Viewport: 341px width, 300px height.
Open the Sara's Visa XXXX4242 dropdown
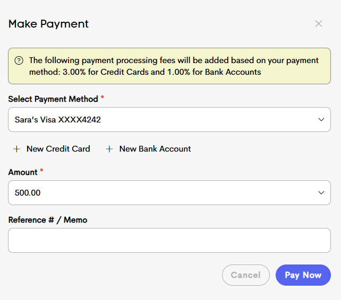(169, 120)
